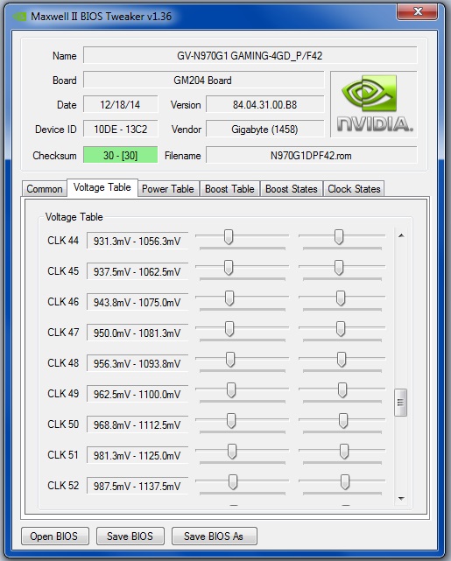Click the CLK 52 minimum voltage slider handle
Image resolution: width=451 pixels, height=561 pixels.
click(233, 482)
